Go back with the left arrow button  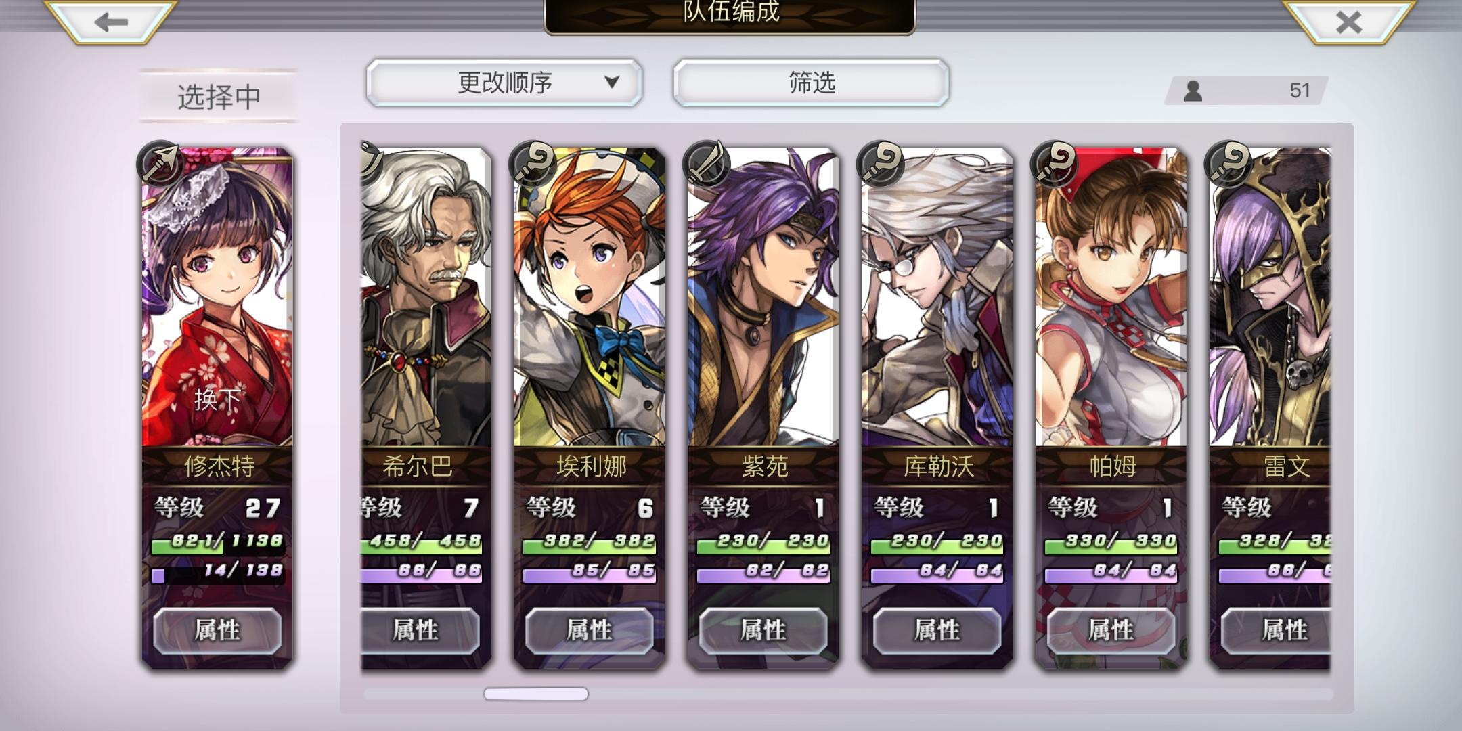(112, 22)
